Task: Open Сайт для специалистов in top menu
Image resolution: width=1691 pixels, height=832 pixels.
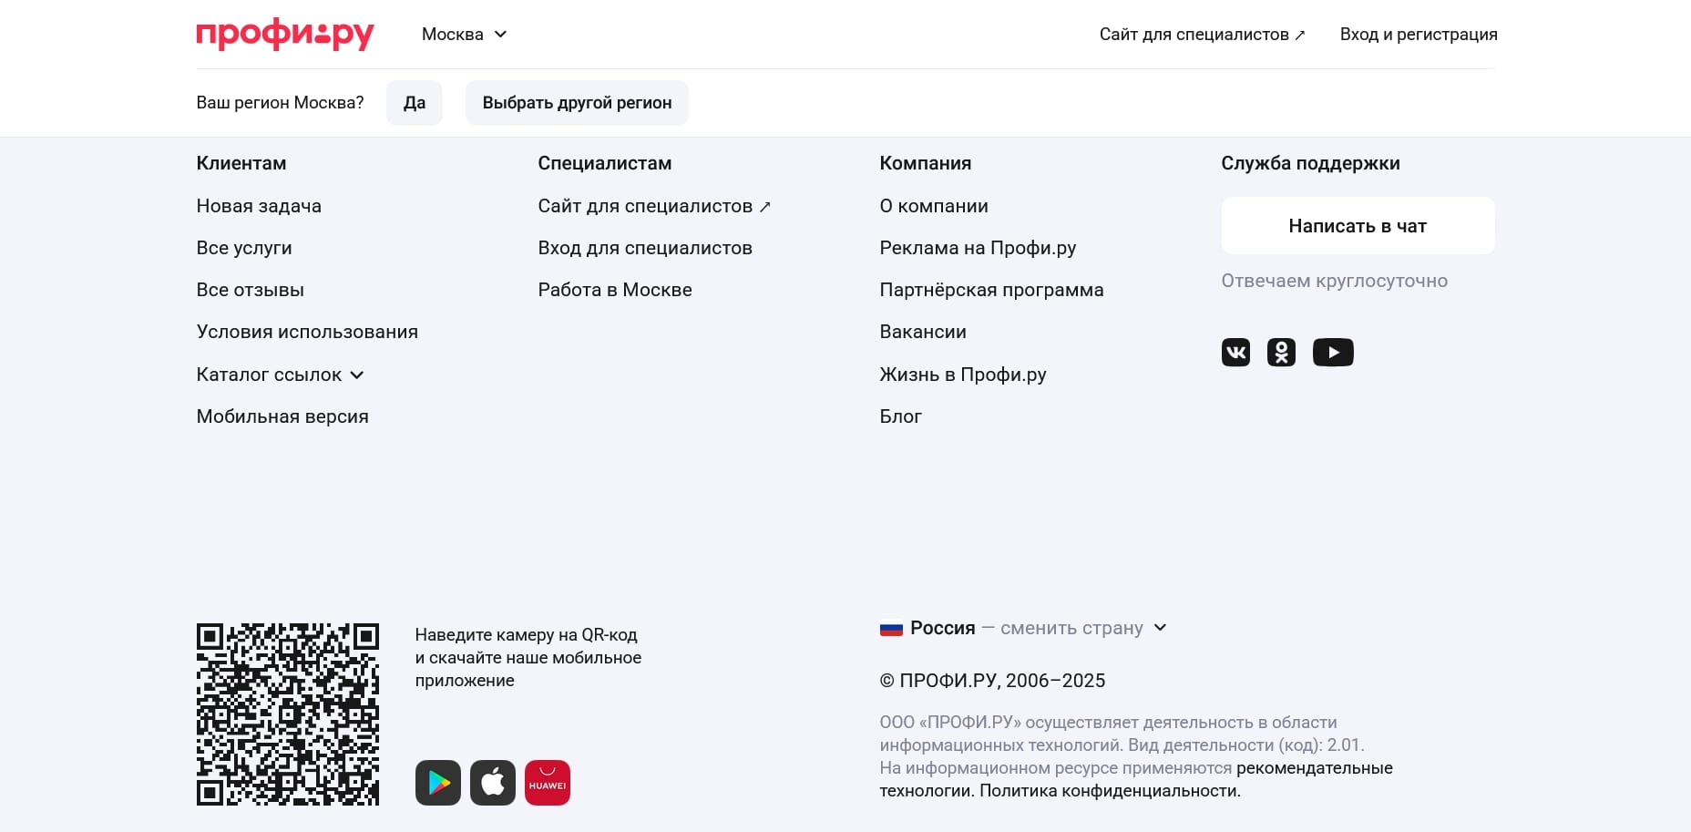Action: click(x=1201, y=34)
